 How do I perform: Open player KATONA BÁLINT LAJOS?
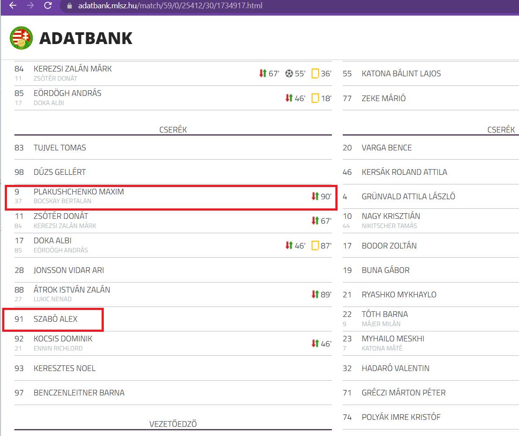point(401,73)
